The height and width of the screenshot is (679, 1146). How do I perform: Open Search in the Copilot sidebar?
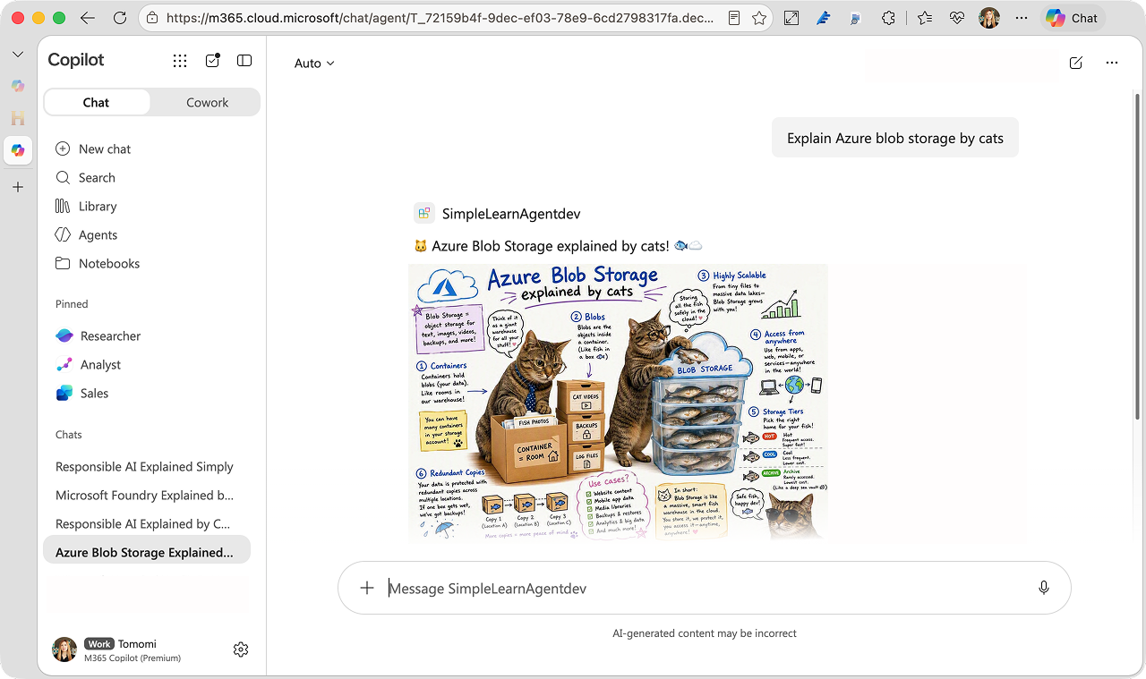[x=85, y=177]
